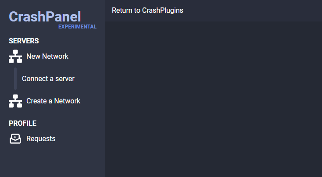The image size is (322, 177).
Task: Click empty sidebar space below Requests
Action: point(53,161)
